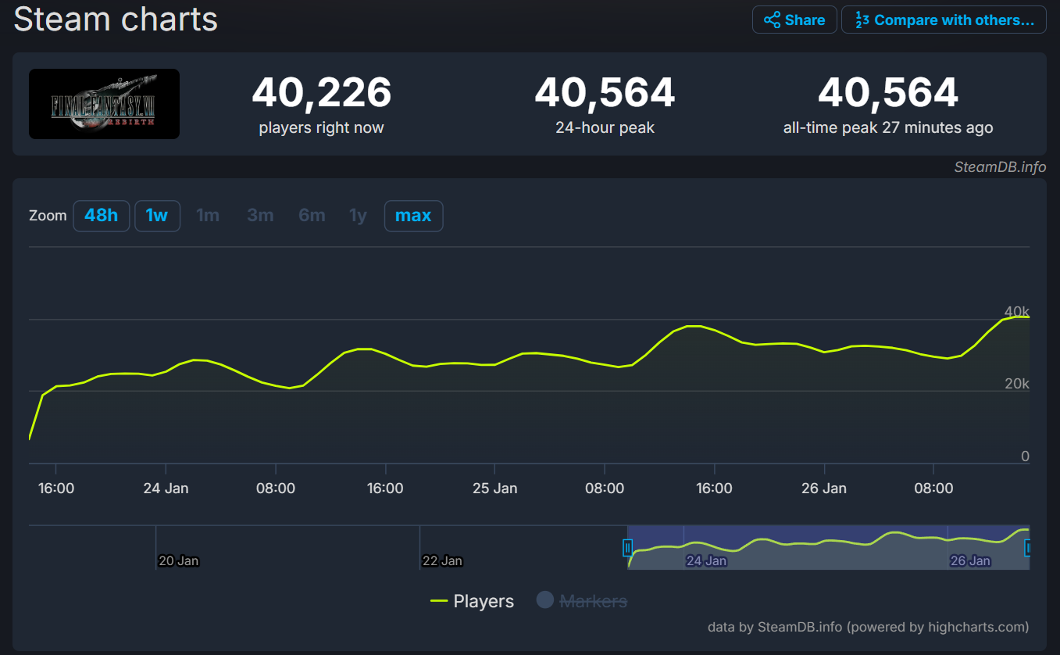Click the right navigator range handle
The height and width of the screenshot is (655, 1060).
[1029, 548]
